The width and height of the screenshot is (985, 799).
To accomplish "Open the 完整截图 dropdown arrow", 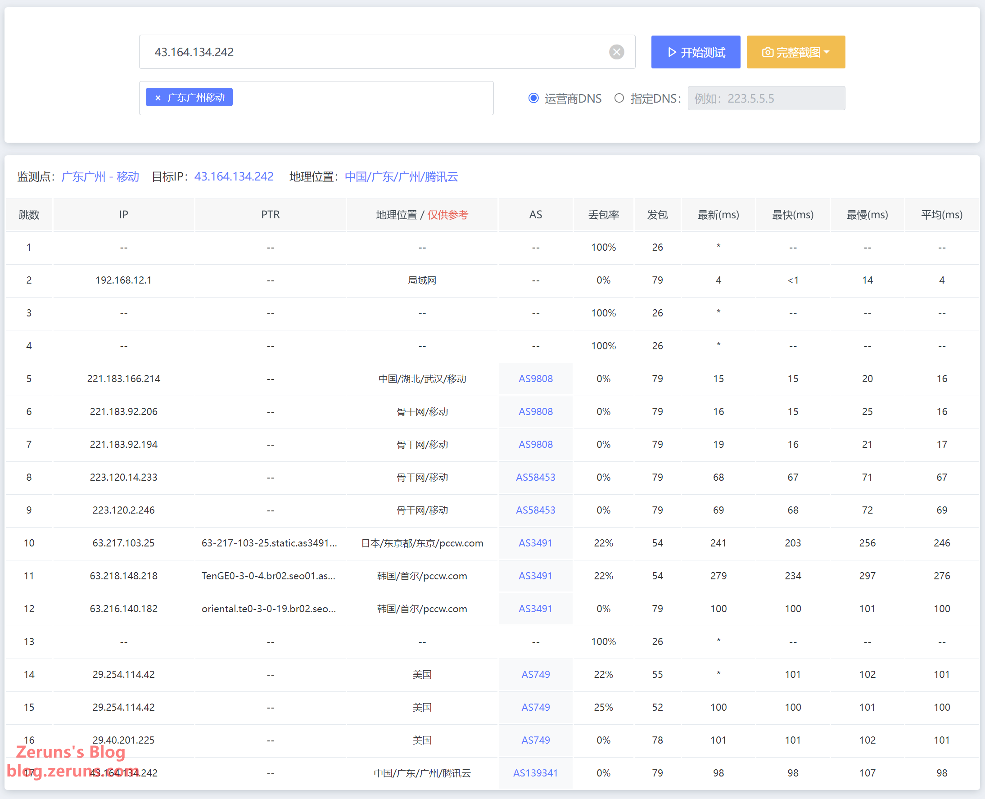I will click(x=827, y=52).
